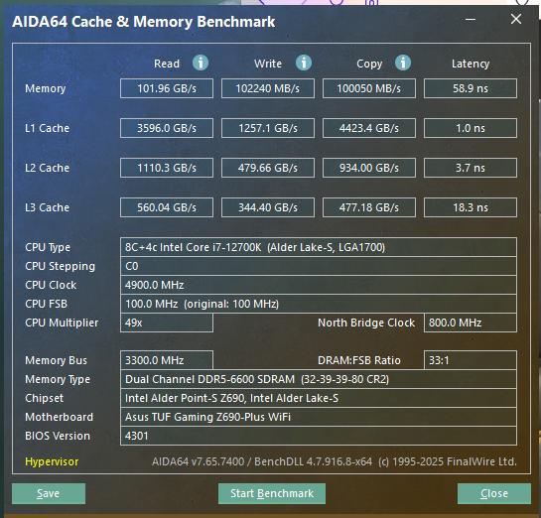Click the Memory Bus value 3300.0 MHz
Screen dimensions: 541x518
[x=167, y=360]
